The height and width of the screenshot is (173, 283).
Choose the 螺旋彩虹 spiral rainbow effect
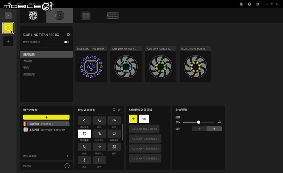[x=99, y=147]
